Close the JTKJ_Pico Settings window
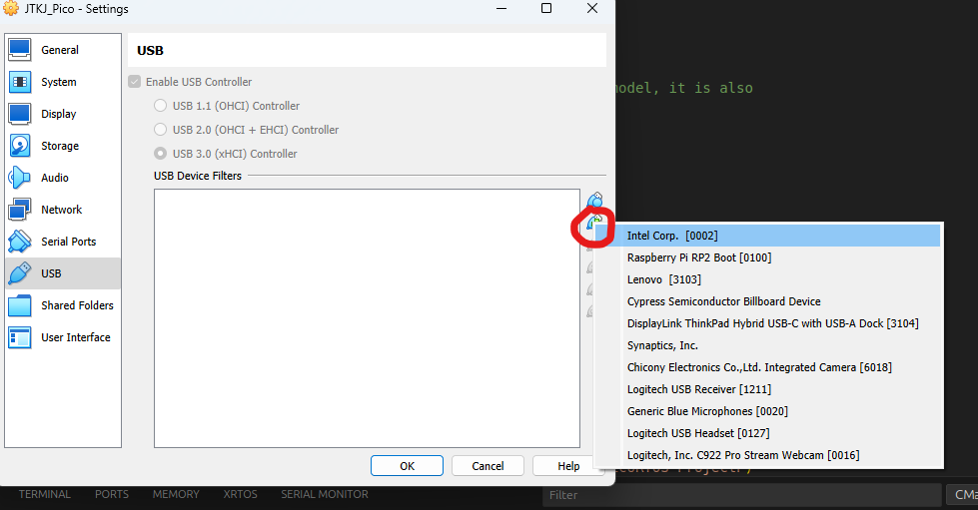978x510 pixels. click(x=592, y=8)
